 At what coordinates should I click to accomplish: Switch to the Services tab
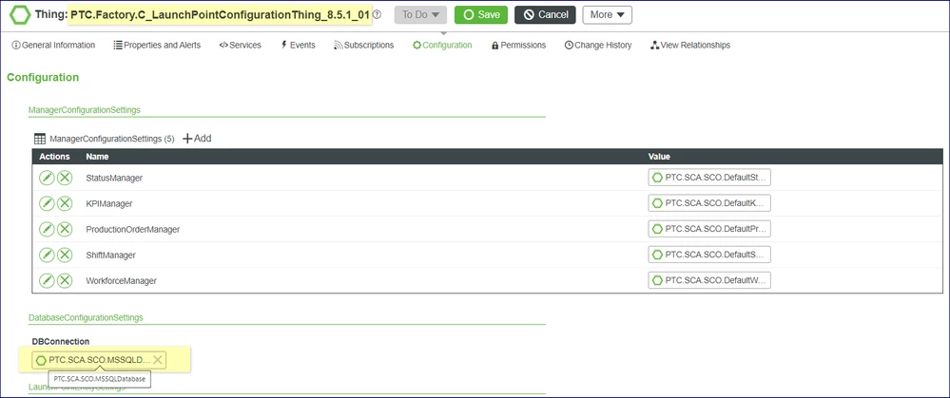(x=240, y=45)
